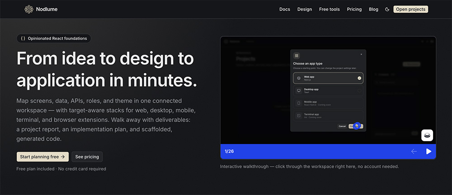Screen dimensions: 452x195
Task: Select the Mobile app option
Action: pos(328,103)
